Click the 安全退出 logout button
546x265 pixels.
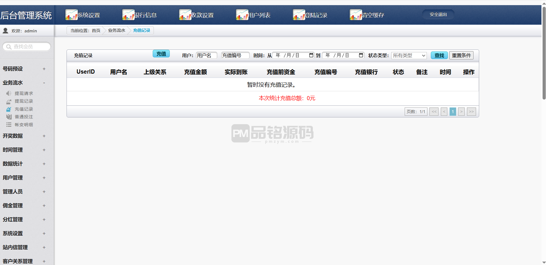[x=438, y=14]
